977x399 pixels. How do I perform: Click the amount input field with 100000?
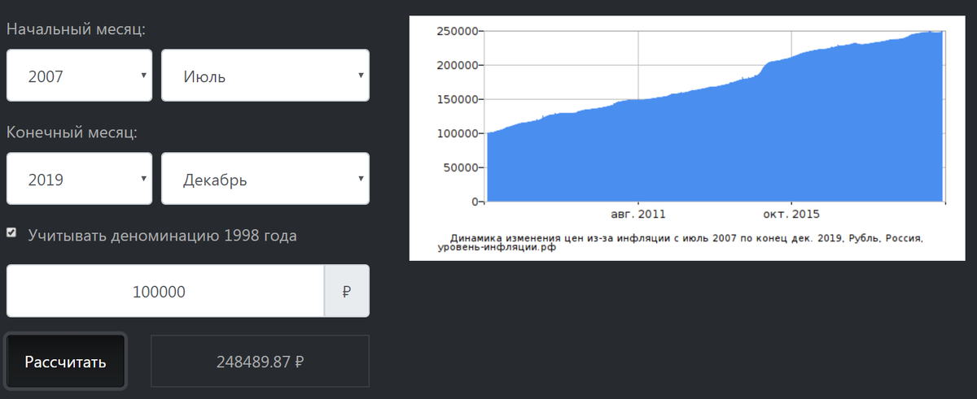(165, 291)
